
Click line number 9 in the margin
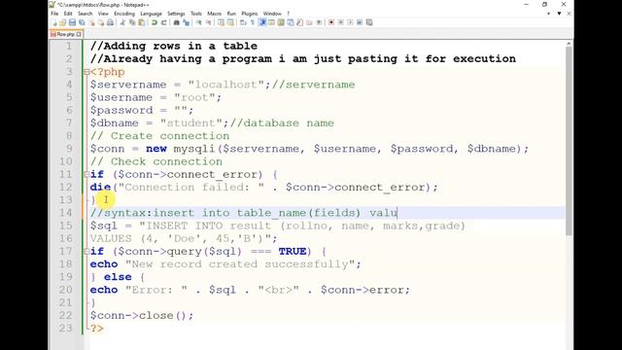click(x=69, y=149)
